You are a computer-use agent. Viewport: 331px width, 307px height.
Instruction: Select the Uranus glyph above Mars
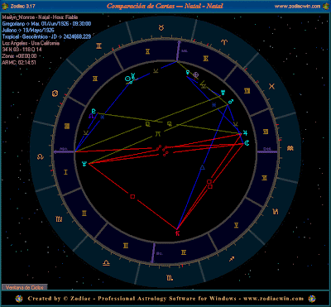pos(223,92)
